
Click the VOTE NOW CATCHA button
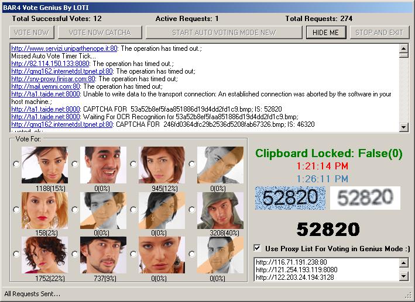100,33
